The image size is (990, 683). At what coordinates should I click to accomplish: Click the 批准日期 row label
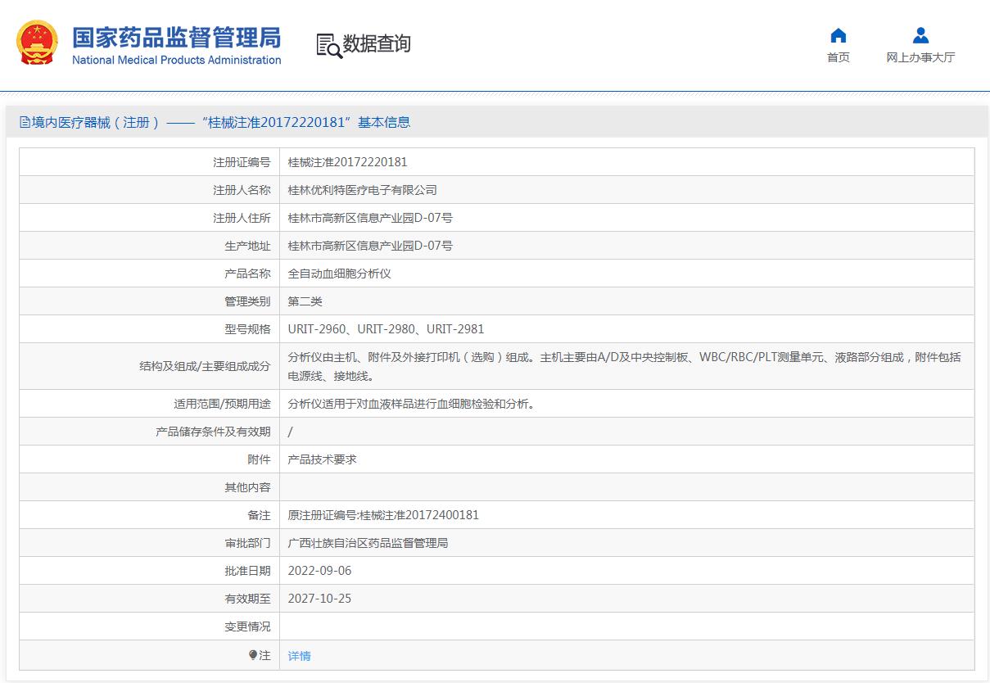point(247,571)
